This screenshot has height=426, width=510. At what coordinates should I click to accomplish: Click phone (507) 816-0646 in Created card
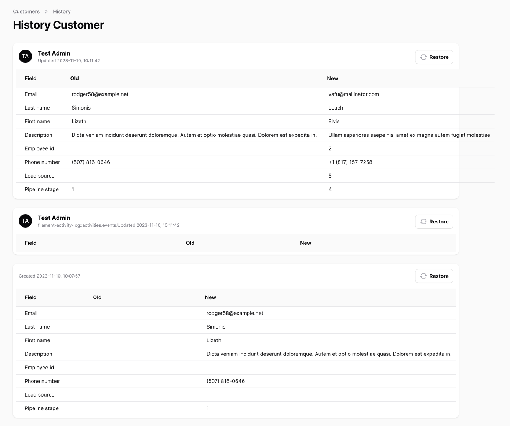tap(226, 381)
